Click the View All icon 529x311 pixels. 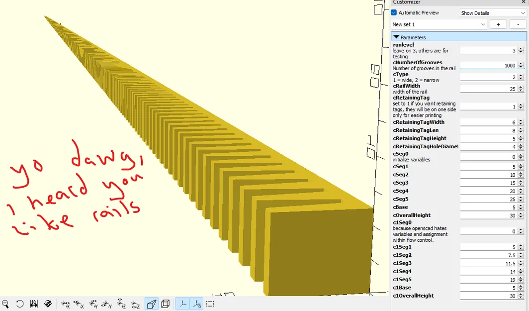coord(34,304)
